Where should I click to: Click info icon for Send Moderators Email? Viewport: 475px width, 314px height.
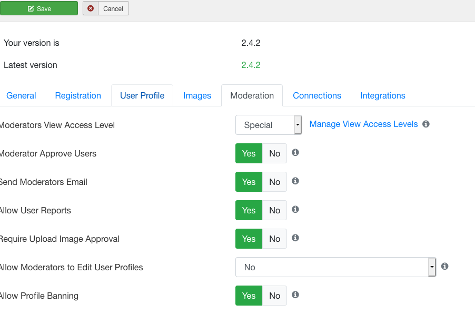295,181
